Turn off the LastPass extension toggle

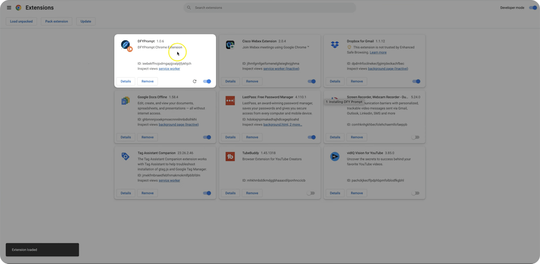311,137
